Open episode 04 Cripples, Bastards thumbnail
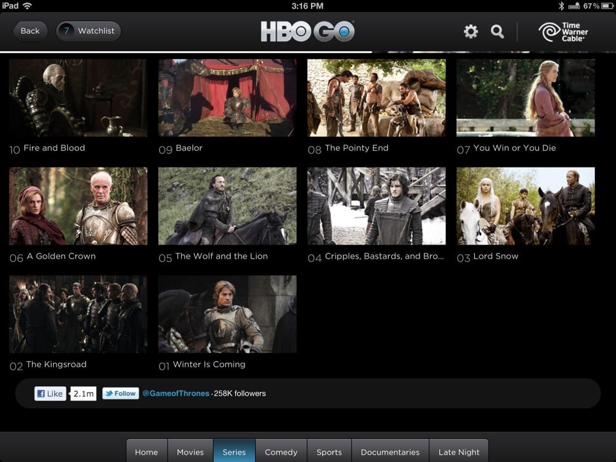The width and height of the screenshot is (616, 462). 376,206
